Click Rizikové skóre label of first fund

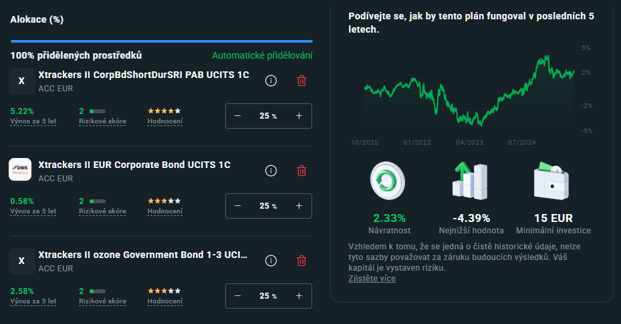(102, 121)
